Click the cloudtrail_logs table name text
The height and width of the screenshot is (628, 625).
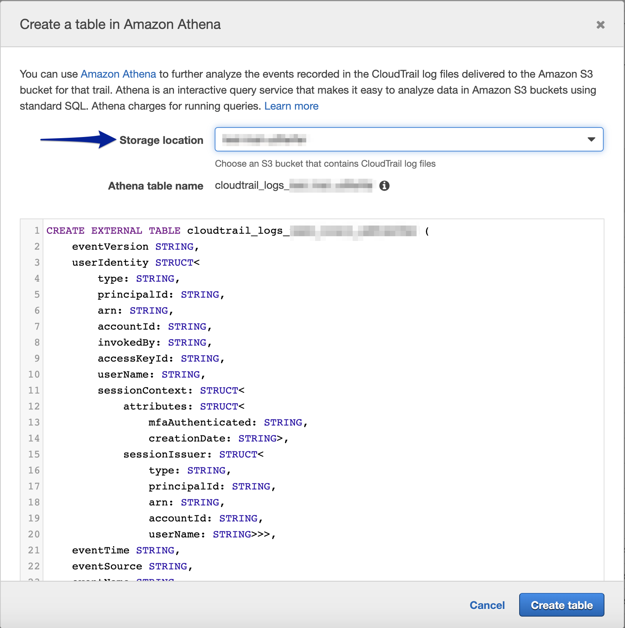pos(249,185)
